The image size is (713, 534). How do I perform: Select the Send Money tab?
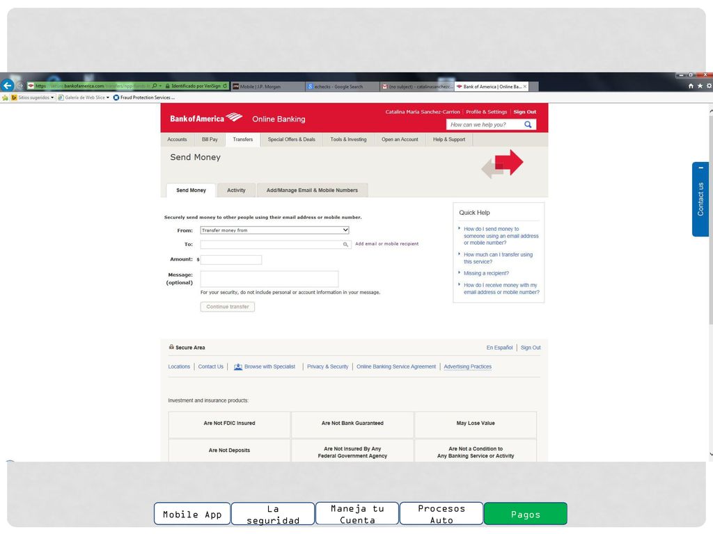point(191,191)
